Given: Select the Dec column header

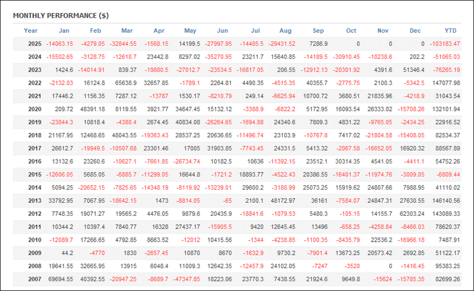Looking at the screenshot, I should tap(415, 30).
